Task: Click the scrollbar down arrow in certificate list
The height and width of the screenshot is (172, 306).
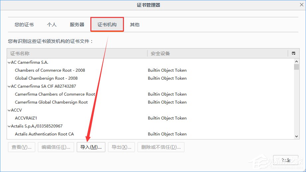Action: [x=297, y=136]
